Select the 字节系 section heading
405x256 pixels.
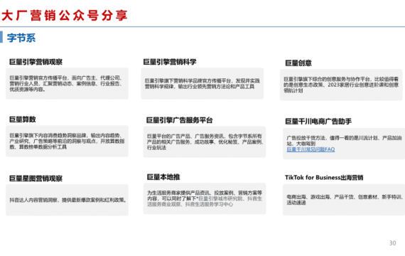(x=21, y=38)
